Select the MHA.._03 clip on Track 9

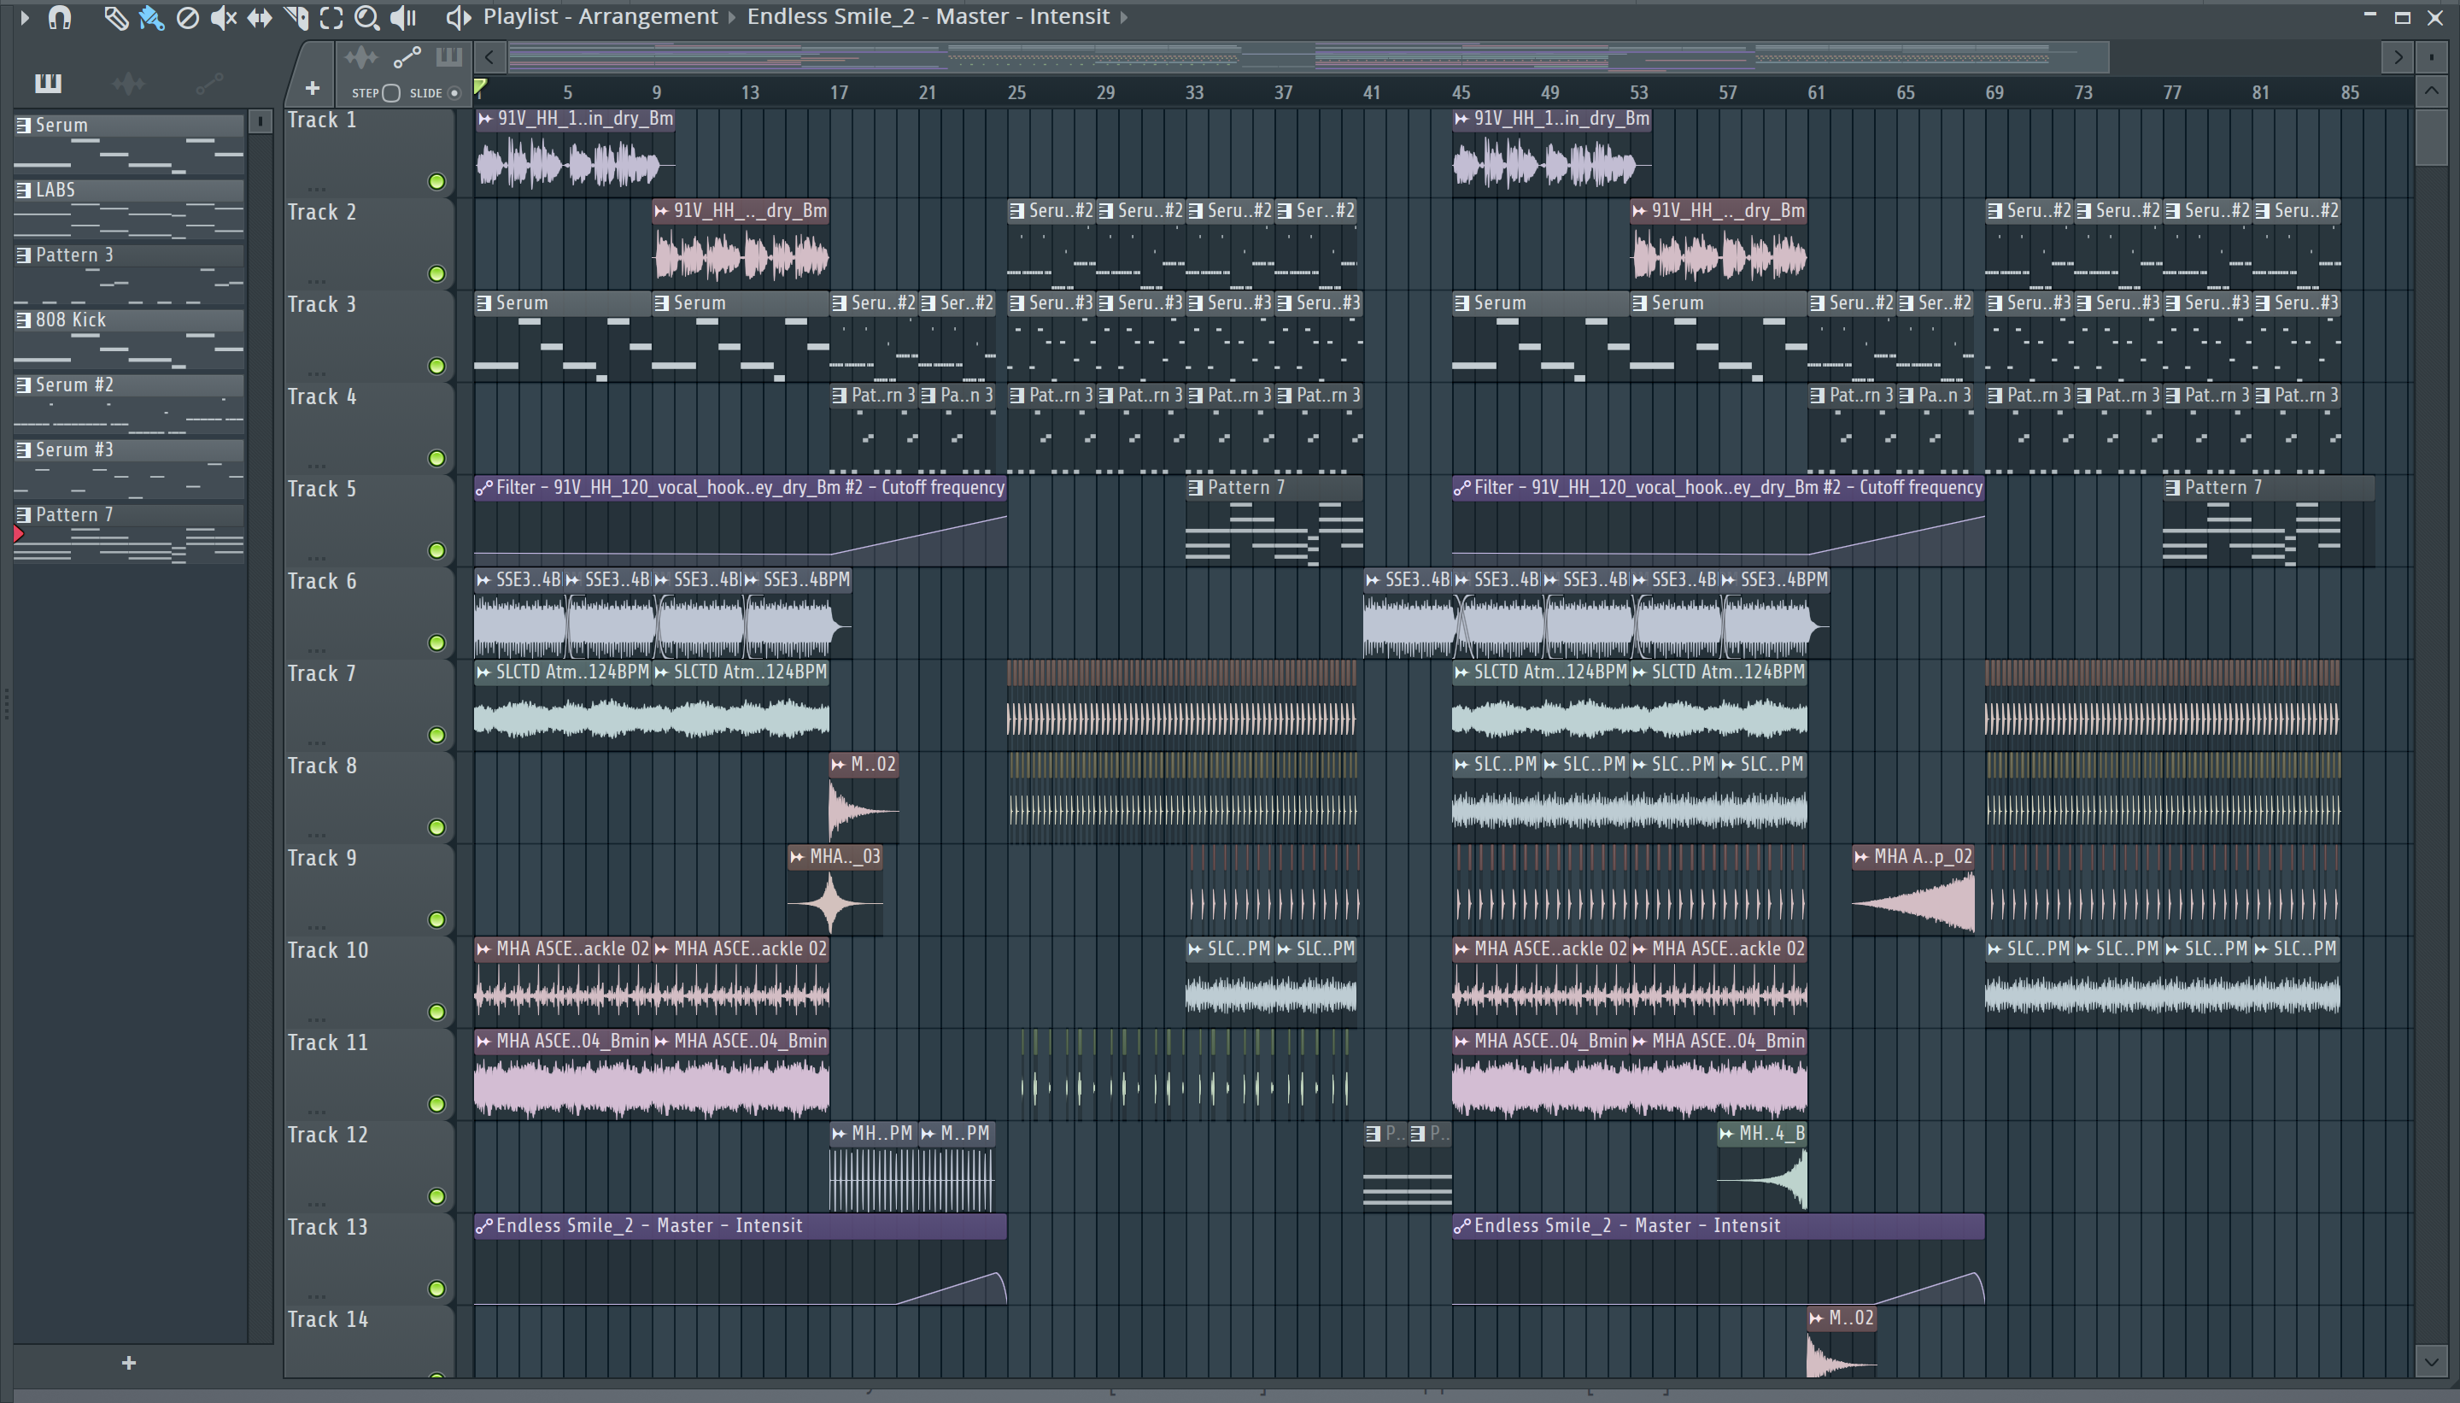pyautogui.click(x=835, y=891)
